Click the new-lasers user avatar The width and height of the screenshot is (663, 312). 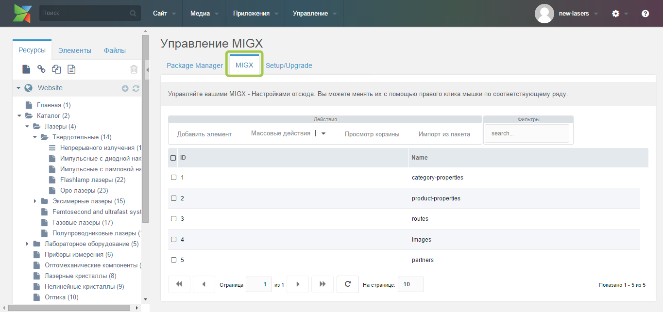pos(544,14)
